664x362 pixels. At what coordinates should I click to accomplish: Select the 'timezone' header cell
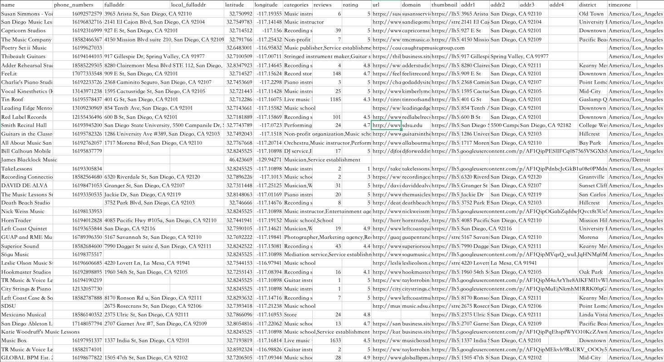[622, 5]
